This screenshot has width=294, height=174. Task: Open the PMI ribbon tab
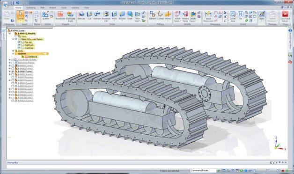tap(43, 7)
